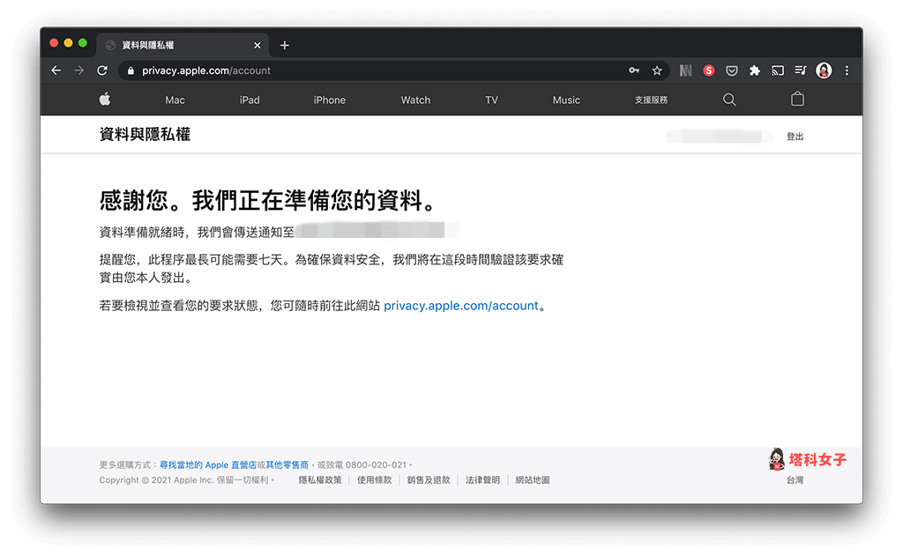Viewport: 903px width, 557px height.
Task: Click the 尋找當地的 Apple 直營店 link
Action: tap(208, 465)
